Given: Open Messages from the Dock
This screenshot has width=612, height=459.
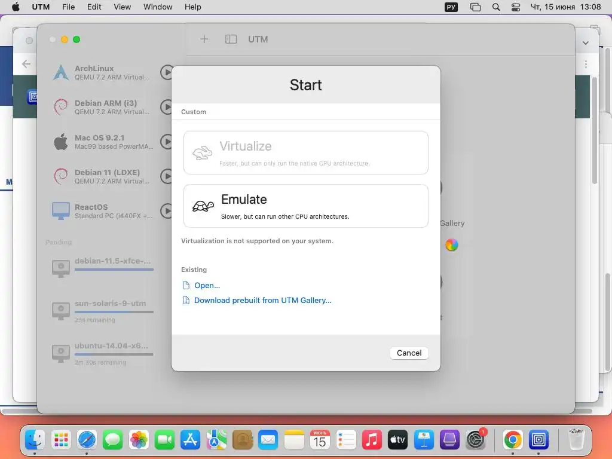Looking at the screenshot, I should pyautogui.click(x=113, y=440).
